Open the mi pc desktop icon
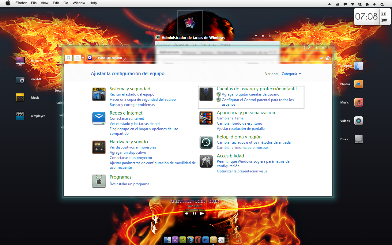This screenshot has width=392, height=245. [x=20, y=61]
